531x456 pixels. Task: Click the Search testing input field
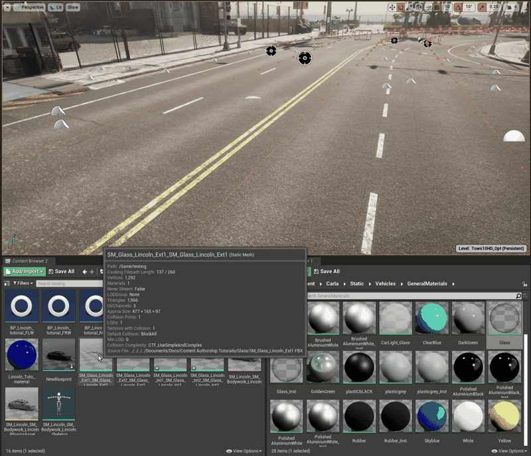coord(66,283)
